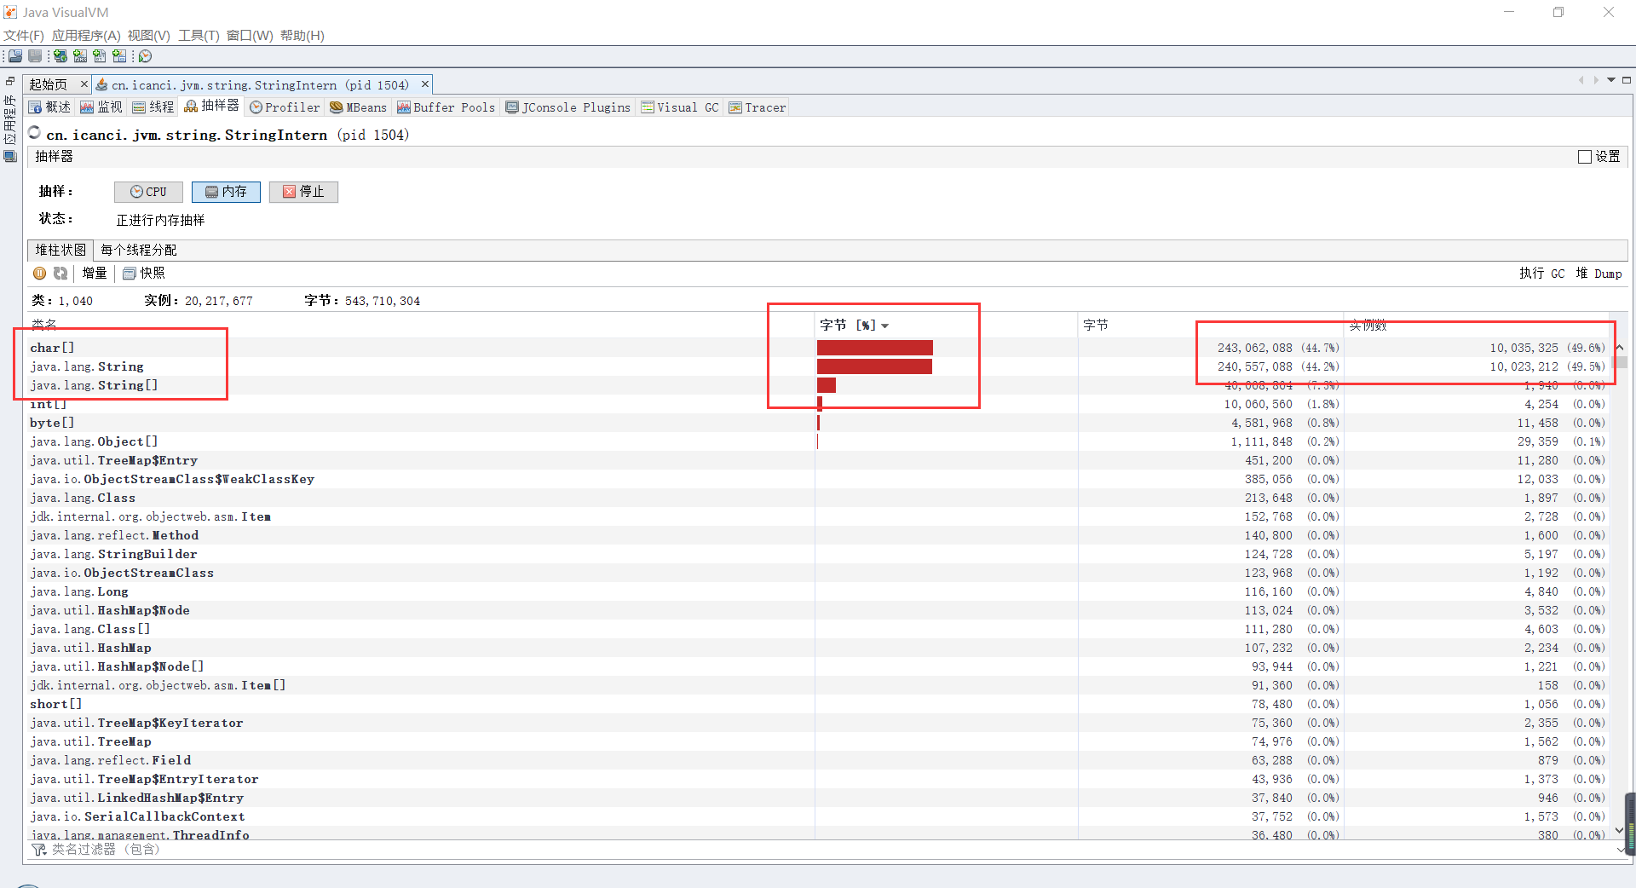Open the Monitor (监视) tab
1636x888 pixels.
pos(101,107)
